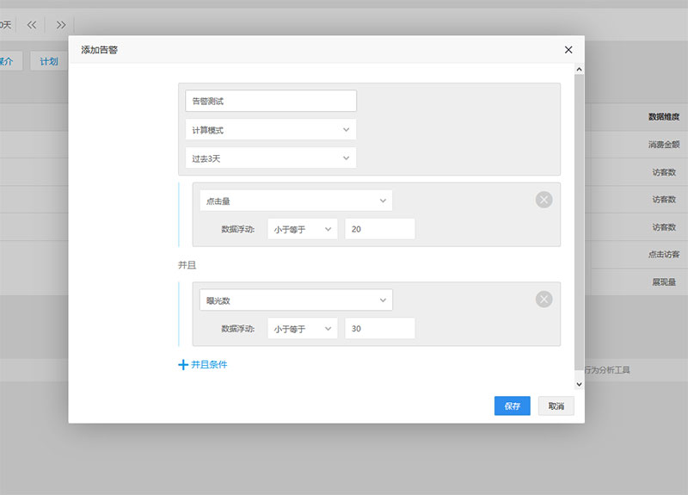Click the 取消 button
This screenshot has height=495, width=688.
[x=556, y=405]
